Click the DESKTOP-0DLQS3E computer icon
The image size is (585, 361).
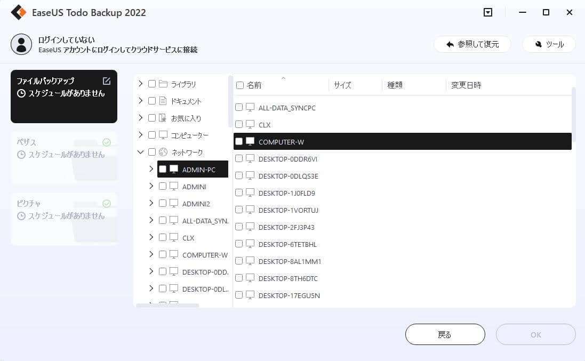(x=250, y=175)
